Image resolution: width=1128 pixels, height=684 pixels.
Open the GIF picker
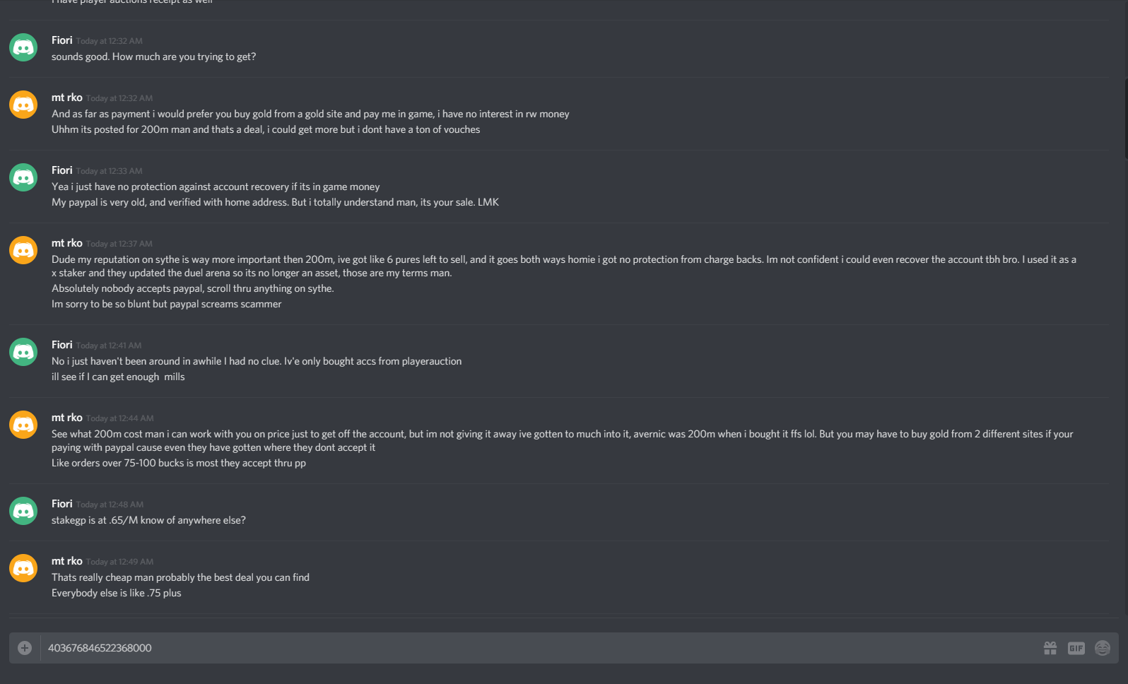pos(1076,648)
